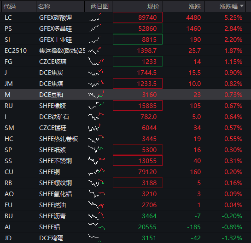251x243 pixels.
Task: Open GFEX多晶硅 two-day mini chart
Action: tap(95, 28)
